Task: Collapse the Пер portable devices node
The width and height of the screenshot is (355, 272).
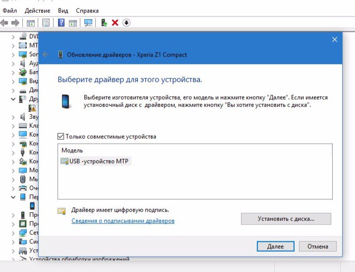Action: (13, 197)
